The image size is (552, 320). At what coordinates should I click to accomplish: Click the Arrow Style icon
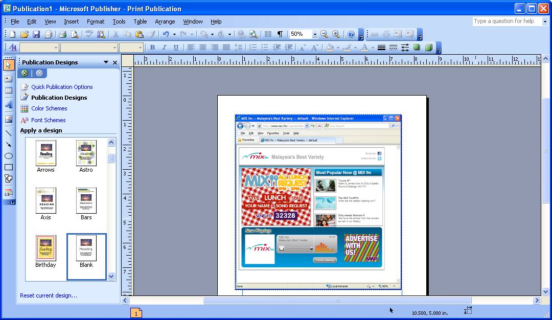(x=405, y=48)
